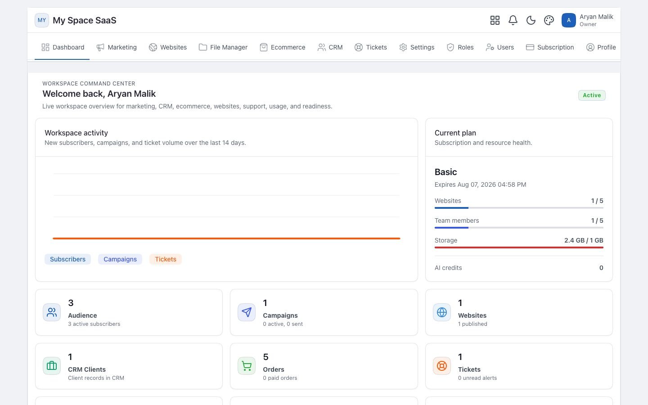This screenshot has width=648, height=405.
Task: Click the Websites usage progress bar
Action: coord(519,208)
